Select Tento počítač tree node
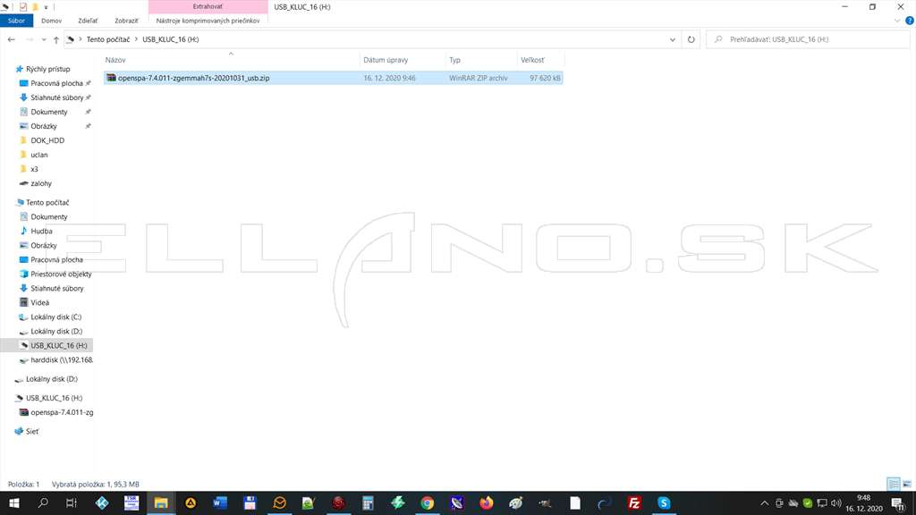 tap(47, 202)
